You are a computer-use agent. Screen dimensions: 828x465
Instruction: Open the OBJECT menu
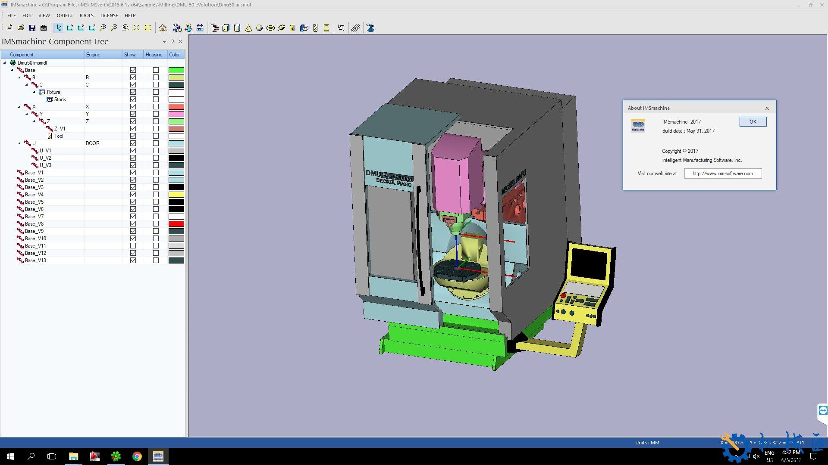click(x=65, y=15)
